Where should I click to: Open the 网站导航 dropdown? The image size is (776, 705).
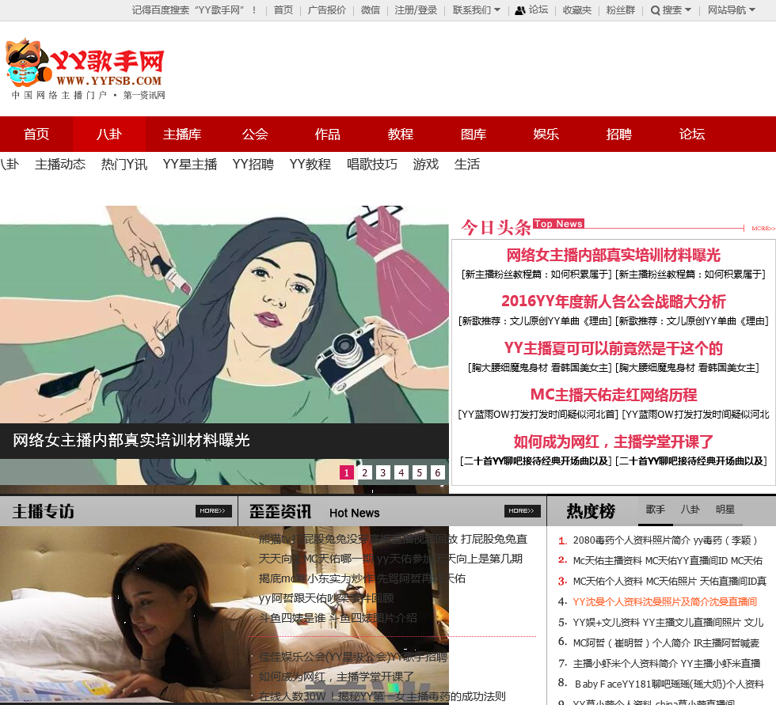pos(731,9)
